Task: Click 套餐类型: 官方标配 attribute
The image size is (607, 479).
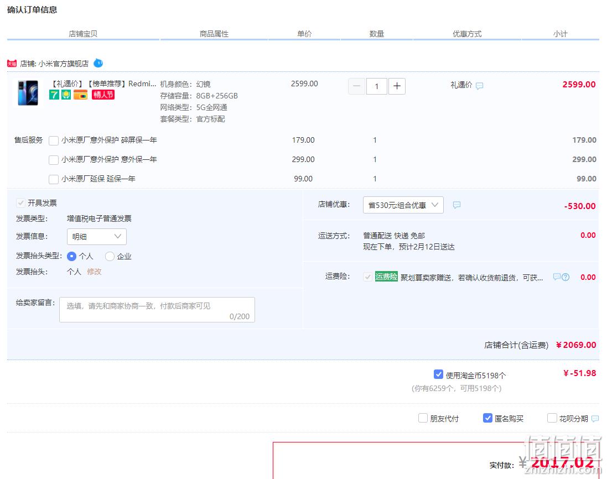Action: 193,119
